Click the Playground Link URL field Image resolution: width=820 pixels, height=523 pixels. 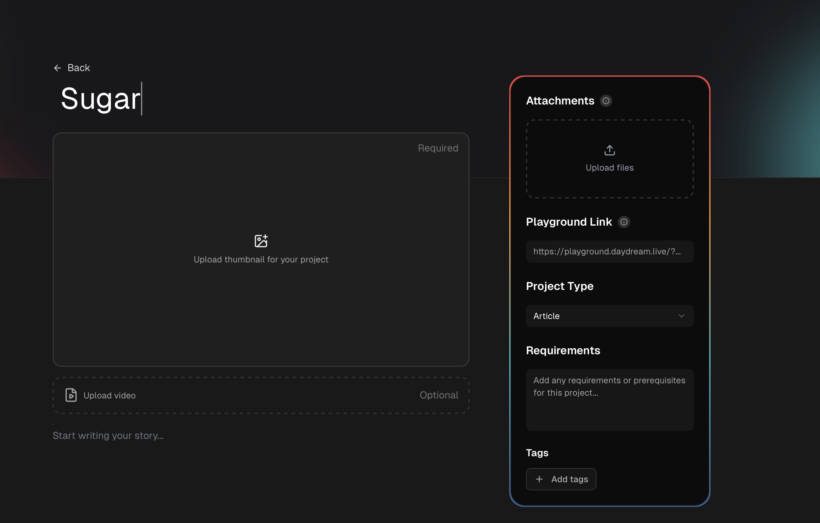tap(609, 252)
